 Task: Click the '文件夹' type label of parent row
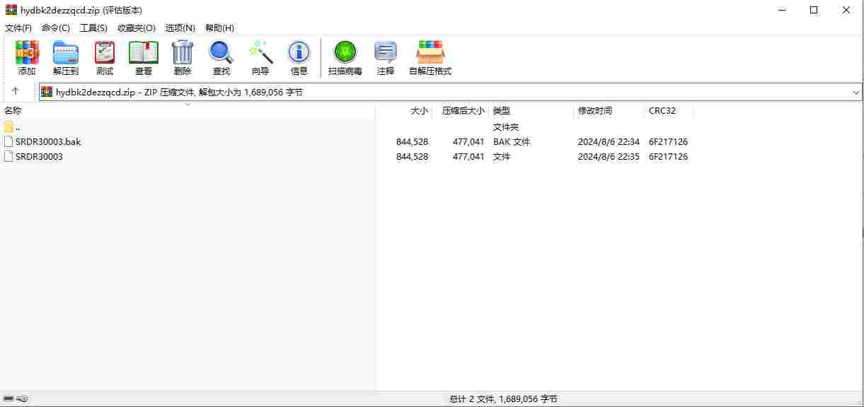coord(506,126)
